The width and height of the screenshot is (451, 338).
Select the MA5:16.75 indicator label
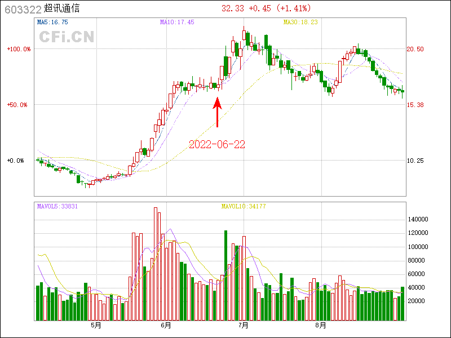52,22
